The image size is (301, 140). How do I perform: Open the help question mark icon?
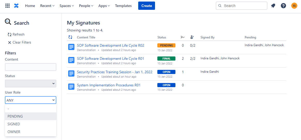(283, 6)
